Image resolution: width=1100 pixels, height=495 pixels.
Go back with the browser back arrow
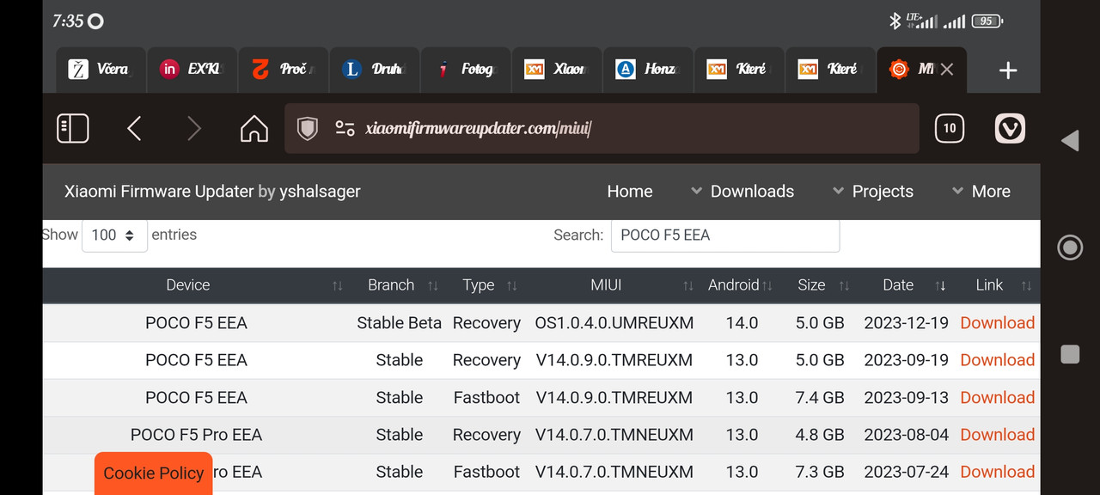(x=134, y=129)
